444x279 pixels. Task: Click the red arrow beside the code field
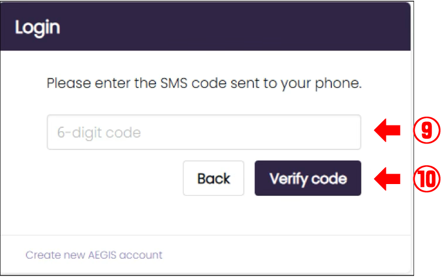(387, 132)
